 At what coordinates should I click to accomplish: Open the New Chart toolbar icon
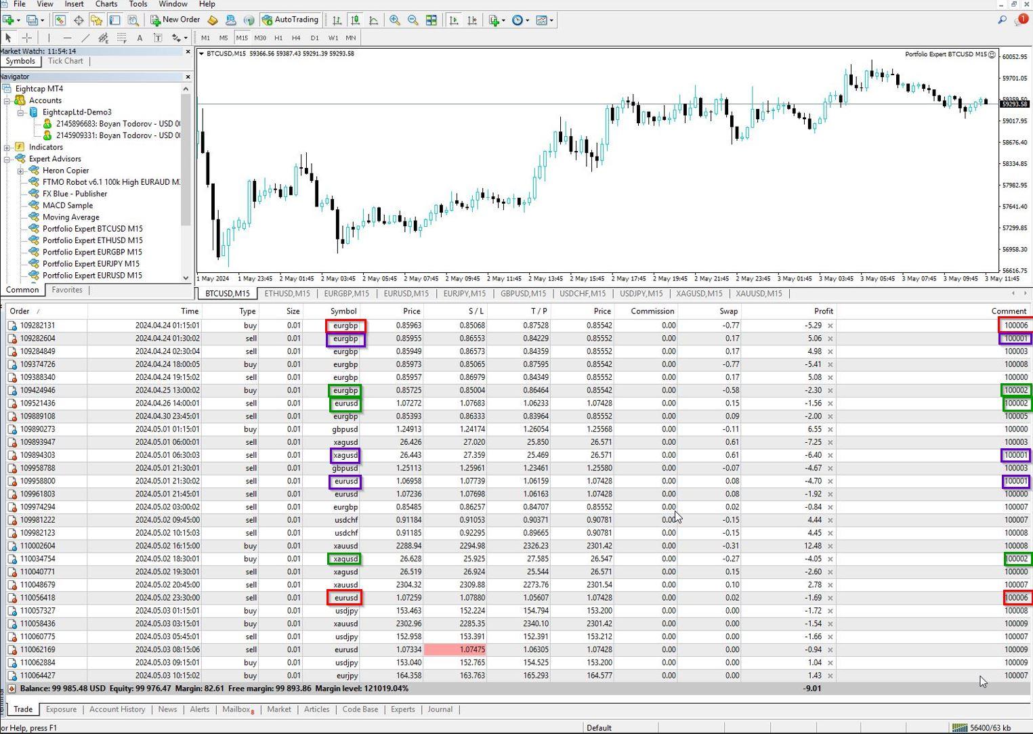[x=9, y=20]
